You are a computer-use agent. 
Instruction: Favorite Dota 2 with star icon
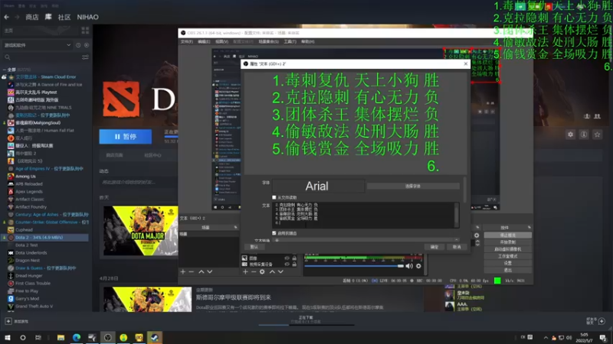point(597,135)
